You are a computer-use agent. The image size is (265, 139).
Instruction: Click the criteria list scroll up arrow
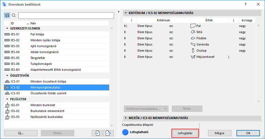point(258,25)
